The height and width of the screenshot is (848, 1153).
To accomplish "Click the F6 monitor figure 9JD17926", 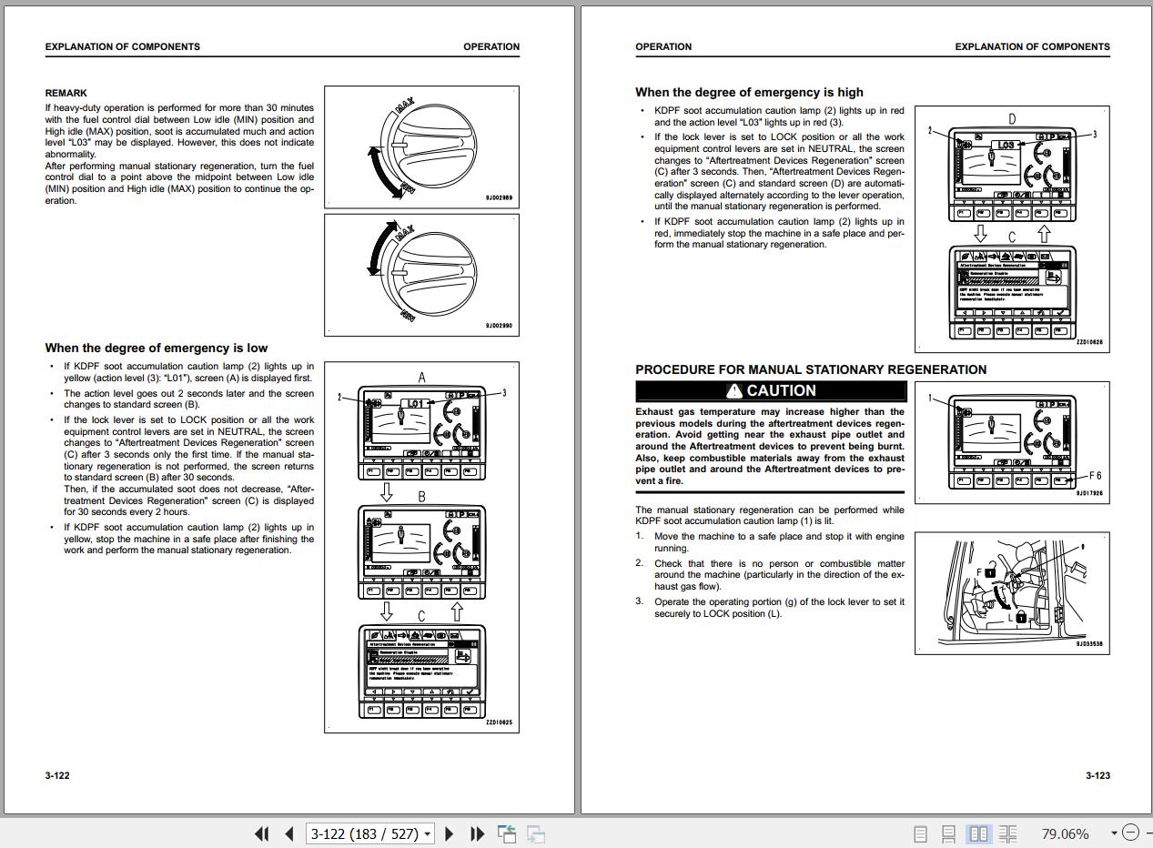I will (x=1012, y=443).
